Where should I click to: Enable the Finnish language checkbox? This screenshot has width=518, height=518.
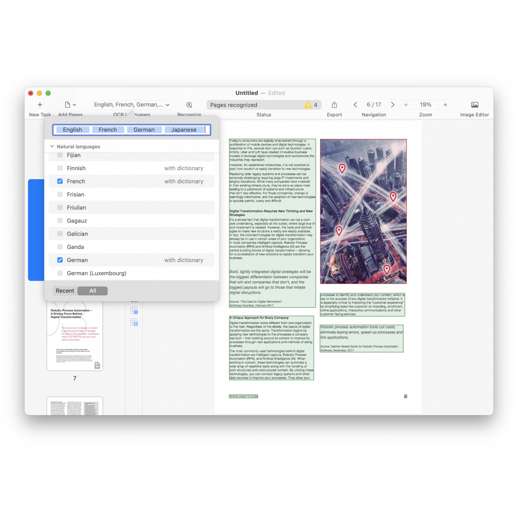click(60, 168)
